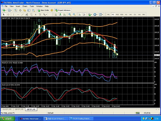This screenshot has width=161, height=121.
Task: Open the Windows start button
Action: 7,119
